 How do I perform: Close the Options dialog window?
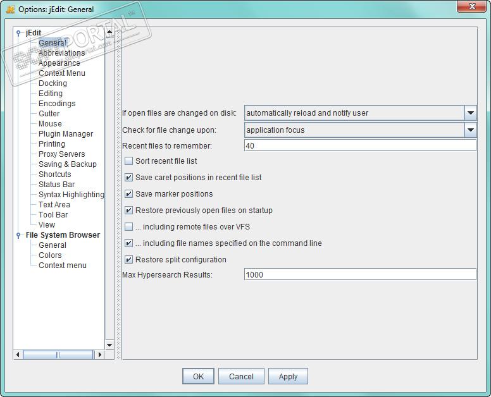[x=472, y=6]
